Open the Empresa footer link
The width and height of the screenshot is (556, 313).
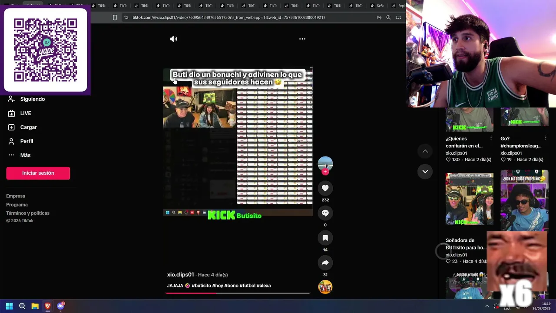click(16, 196)
